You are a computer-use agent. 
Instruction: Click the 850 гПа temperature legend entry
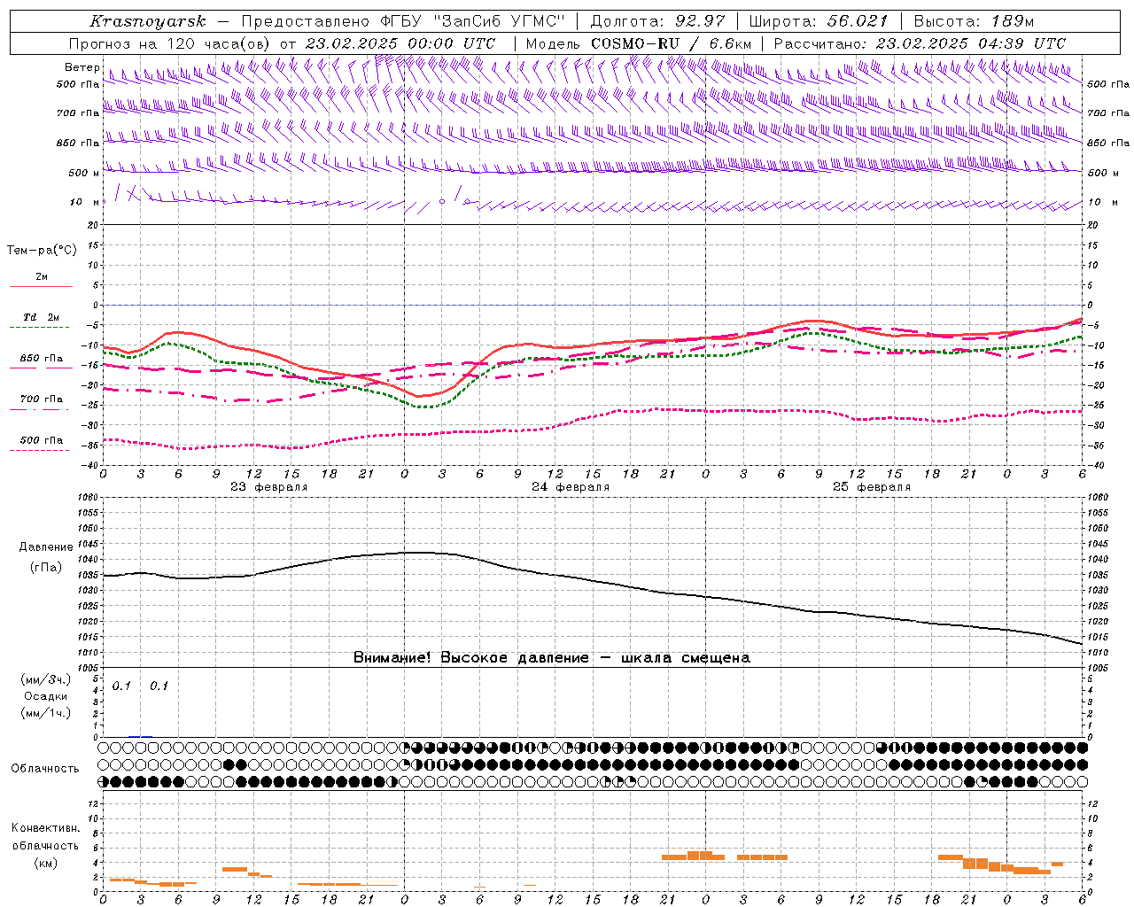tap(42, 359)
